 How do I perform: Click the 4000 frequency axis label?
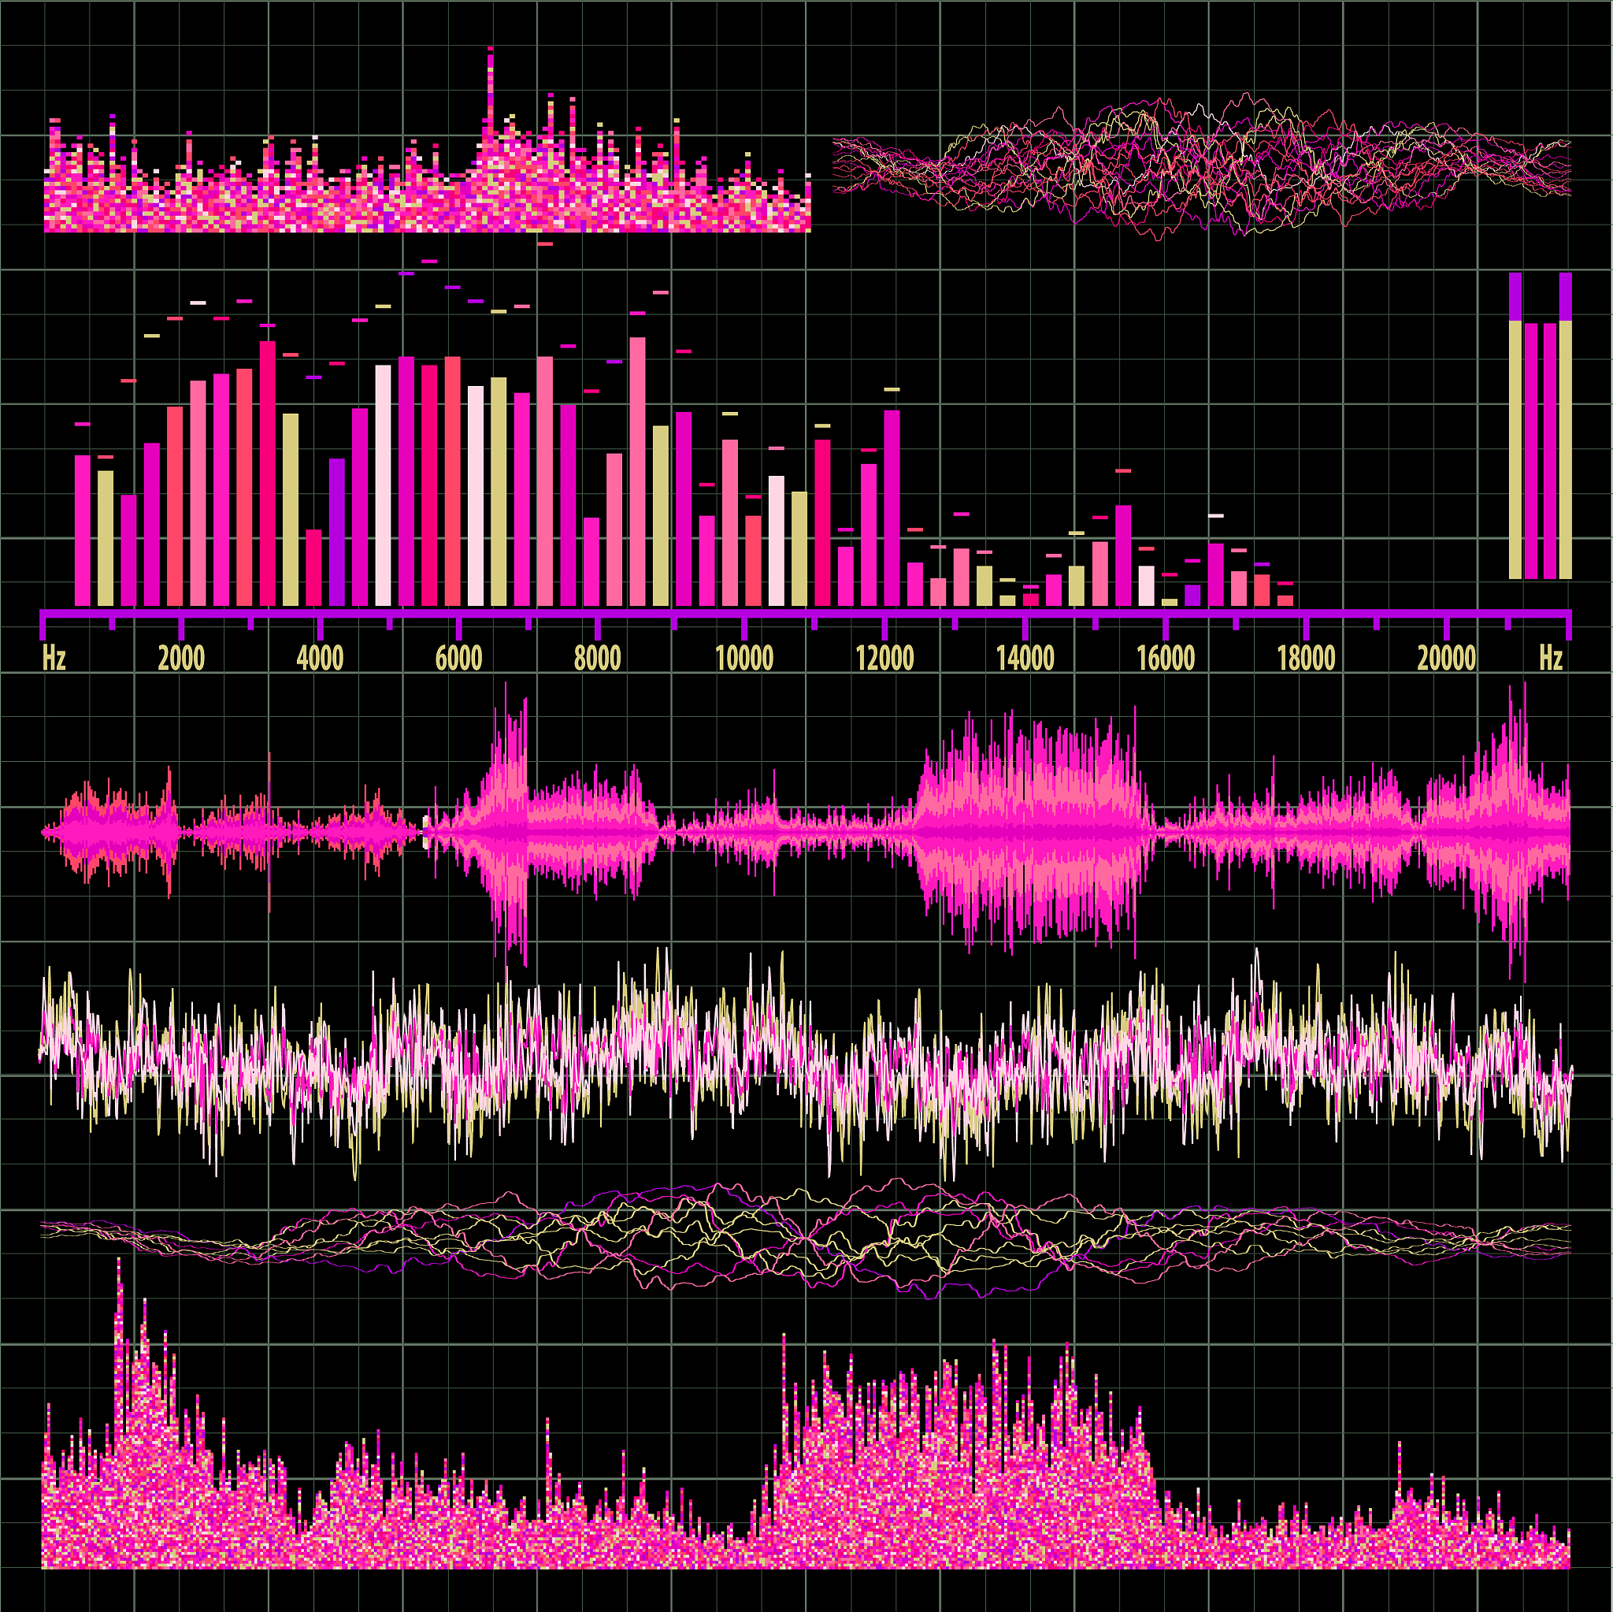(320, 659)
